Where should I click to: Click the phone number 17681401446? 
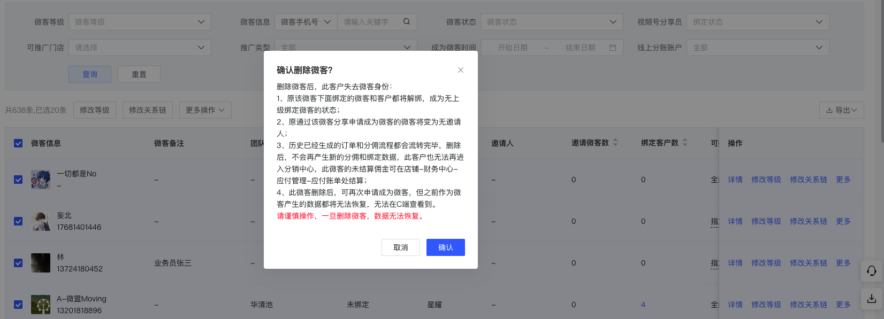click(79, 227)
